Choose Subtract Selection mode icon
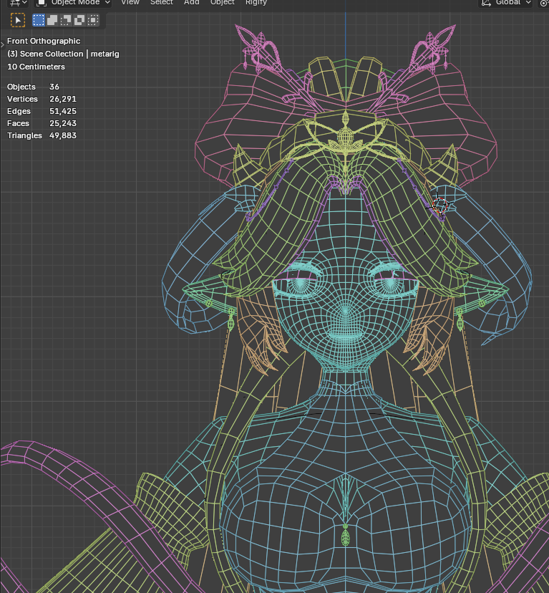549x593 pixels. point(66,20)
